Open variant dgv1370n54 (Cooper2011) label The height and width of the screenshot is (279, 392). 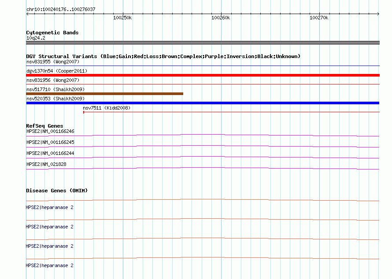coord(57,71)
